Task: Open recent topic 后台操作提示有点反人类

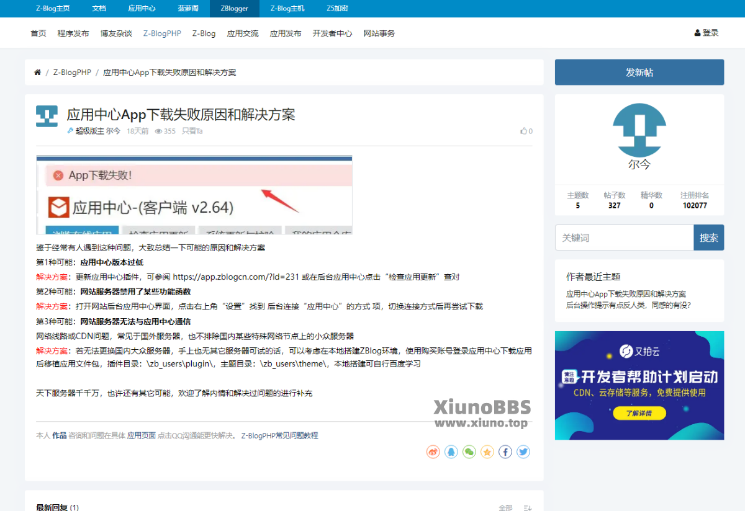Action: click(628, 305)
